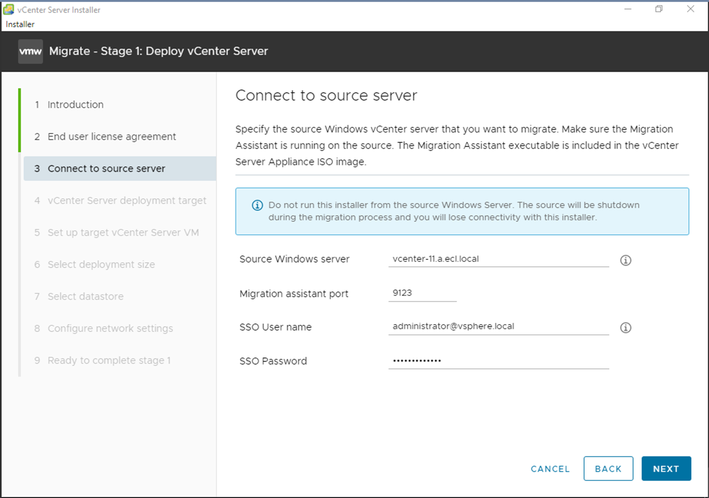The width and height of the screenshot is (709, 498).
Task: Click the 'Migration assistant port' label
Action: pyautogui.click(x=294, y=294)
